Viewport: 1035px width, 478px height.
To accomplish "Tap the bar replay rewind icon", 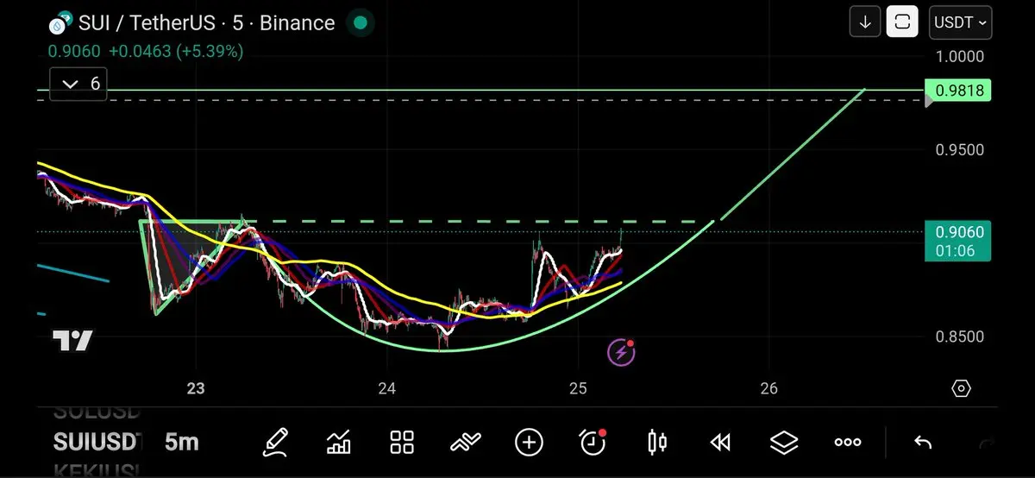I will (x=720, y=443).
